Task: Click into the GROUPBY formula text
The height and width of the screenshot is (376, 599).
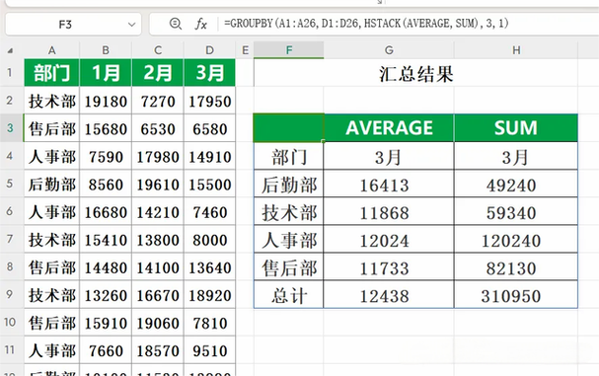Action: 366,24
